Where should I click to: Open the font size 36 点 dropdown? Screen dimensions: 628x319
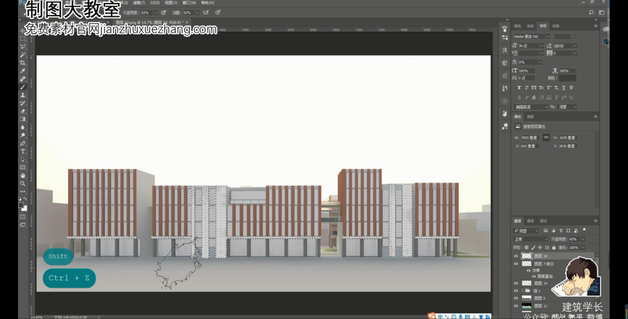[x=541, y=46]
